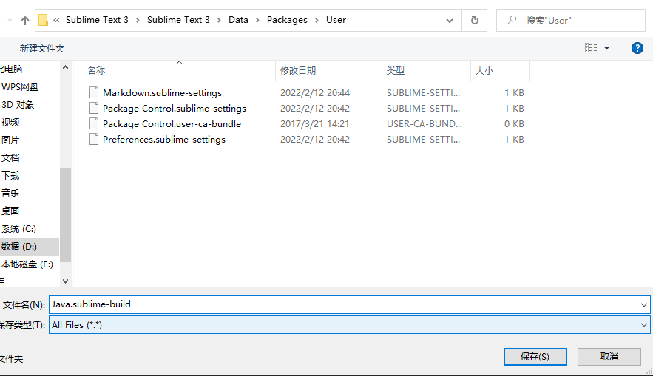
Task: Go to Data folder breadcrumb
Action: pyautogui.click(x=238, y=20)
